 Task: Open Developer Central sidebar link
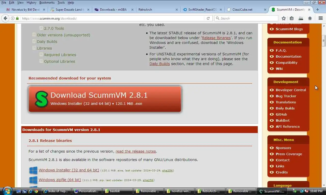click(291, 90)
